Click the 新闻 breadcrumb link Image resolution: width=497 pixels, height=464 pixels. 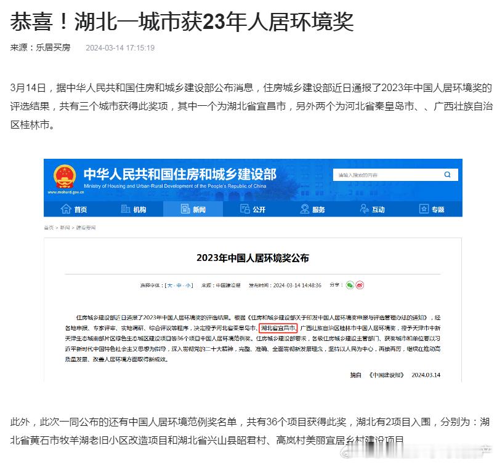pyautogui.click(x=65, y=228)
